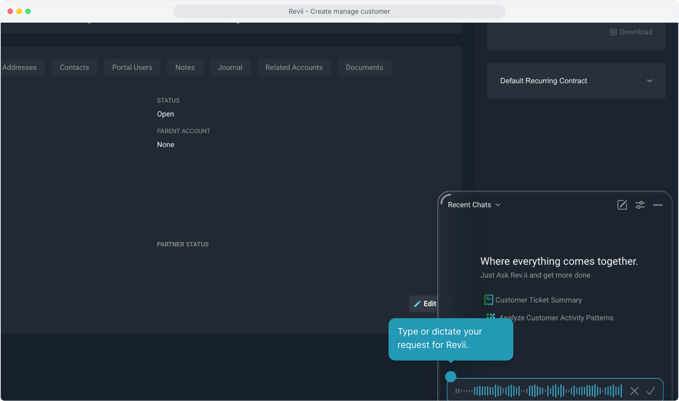Go to the Journal tab
This screenshot has width=679, height=401.
click(x=230, y=68)
